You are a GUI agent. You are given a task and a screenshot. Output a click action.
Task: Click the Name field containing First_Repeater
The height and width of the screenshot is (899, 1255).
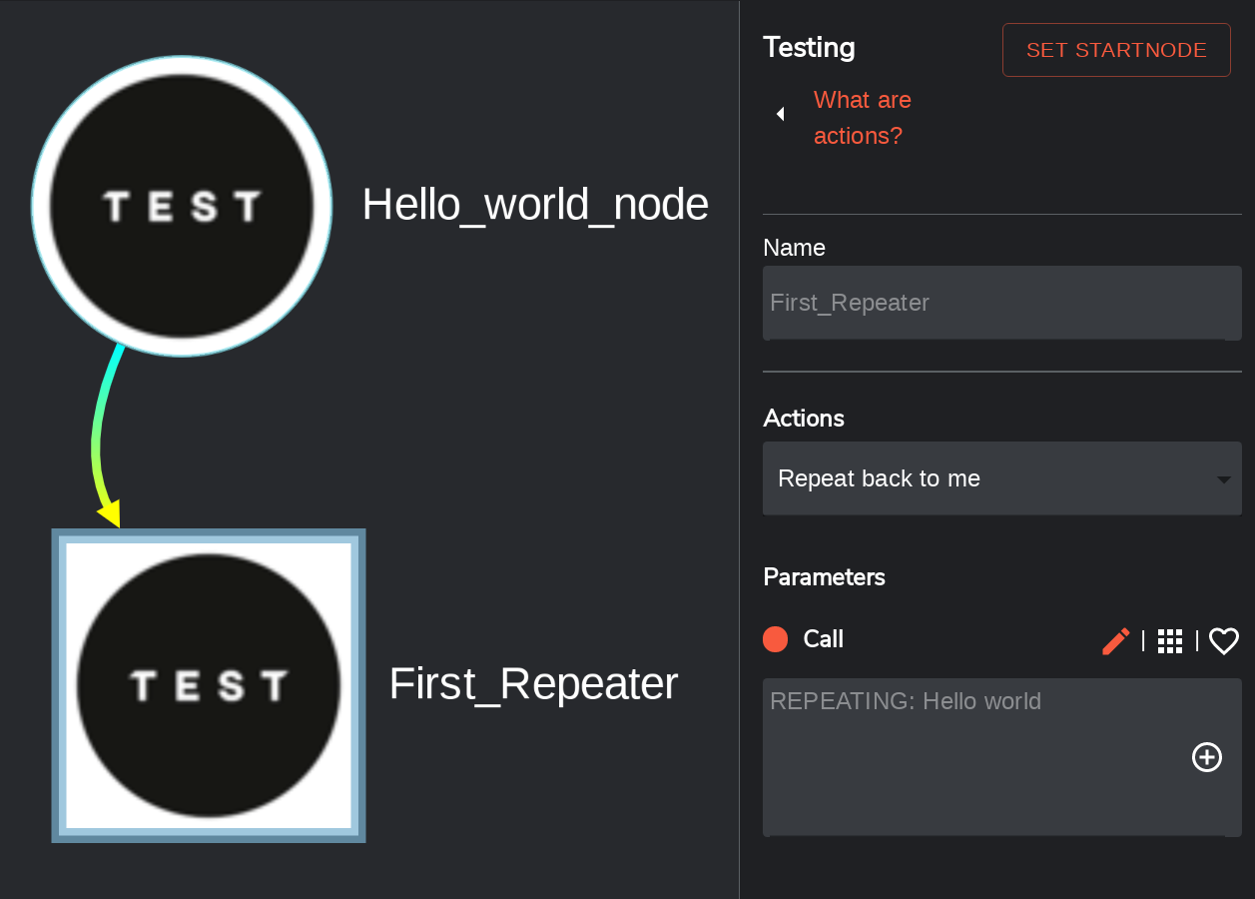click(1001, 303)
